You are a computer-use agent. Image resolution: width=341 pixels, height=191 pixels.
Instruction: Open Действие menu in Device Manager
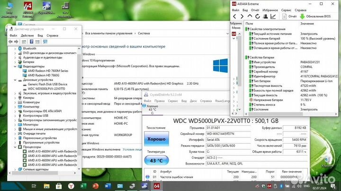tap(27, 35)
